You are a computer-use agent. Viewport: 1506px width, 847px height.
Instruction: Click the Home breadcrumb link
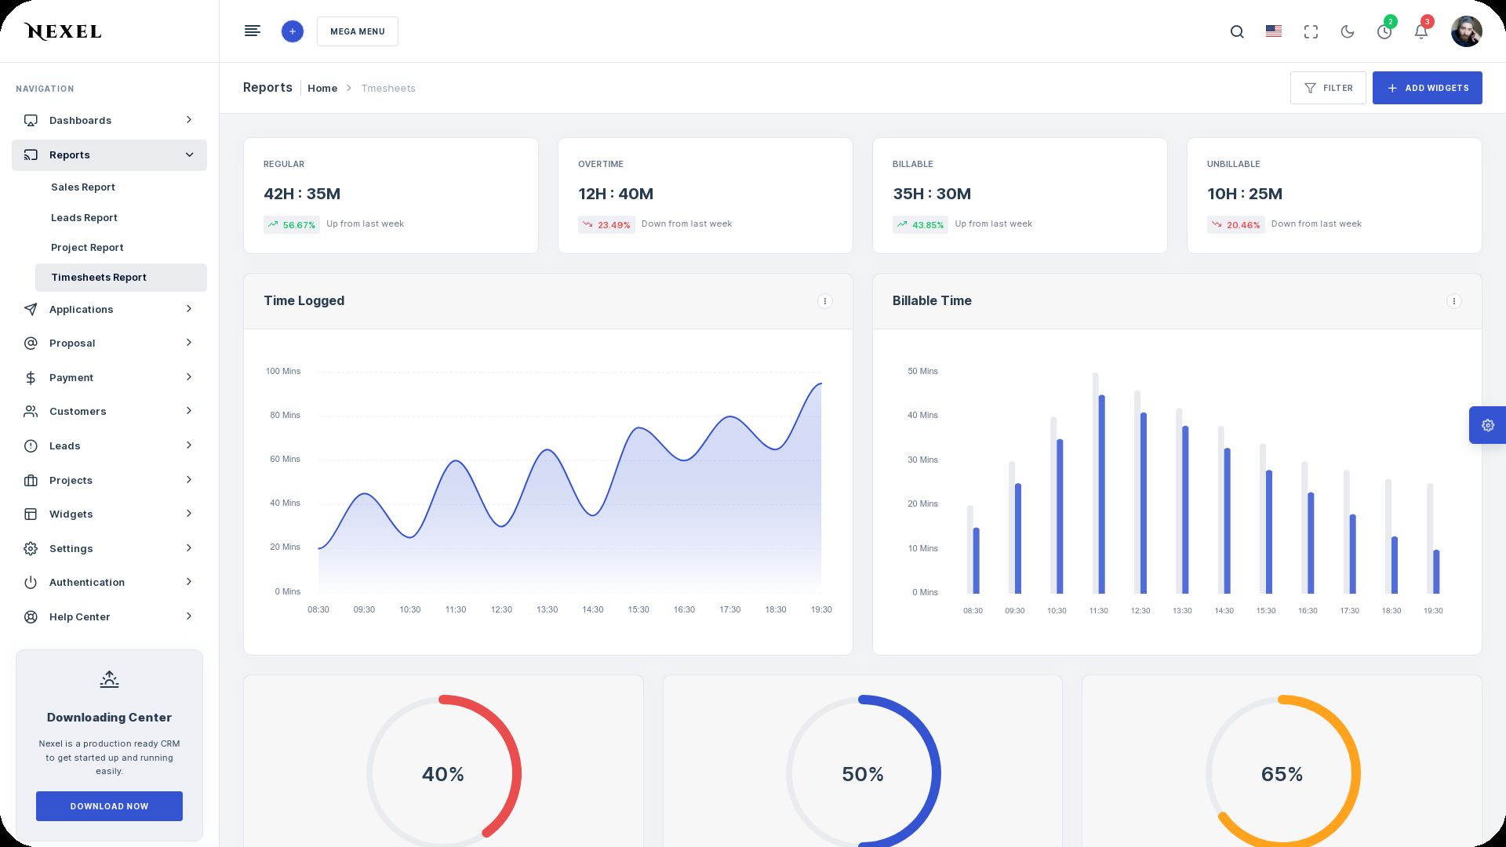[x=322, y=89]
